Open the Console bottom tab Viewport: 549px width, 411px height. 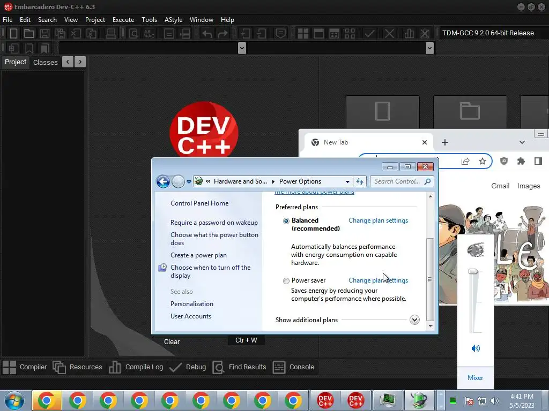coord(293,367)
